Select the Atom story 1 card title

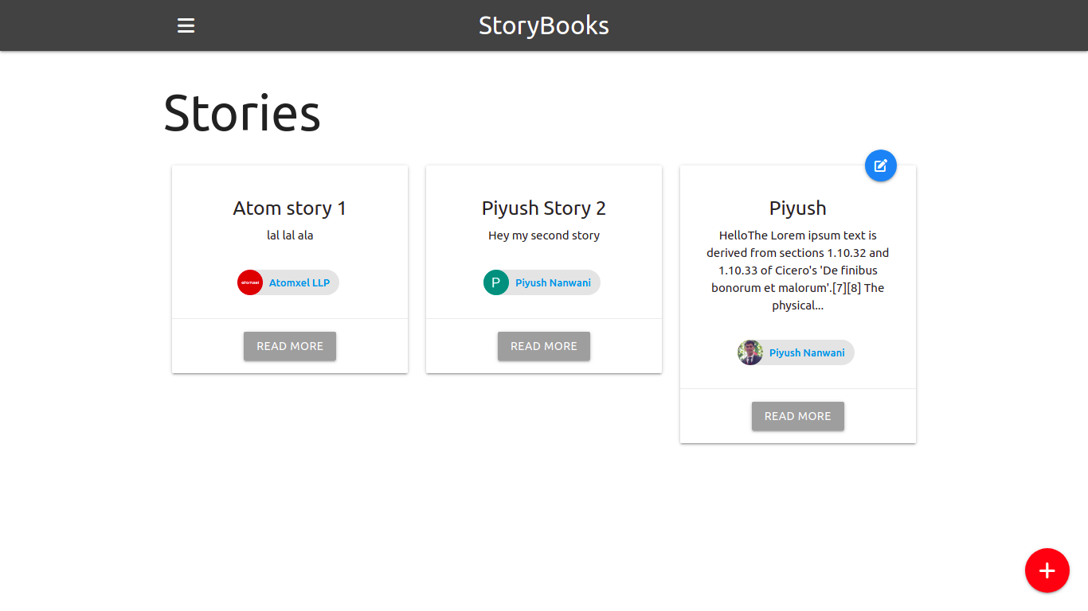click(289, 208)
